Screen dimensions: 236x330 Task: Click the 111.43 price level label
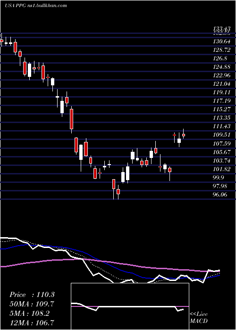pos(221,126)
